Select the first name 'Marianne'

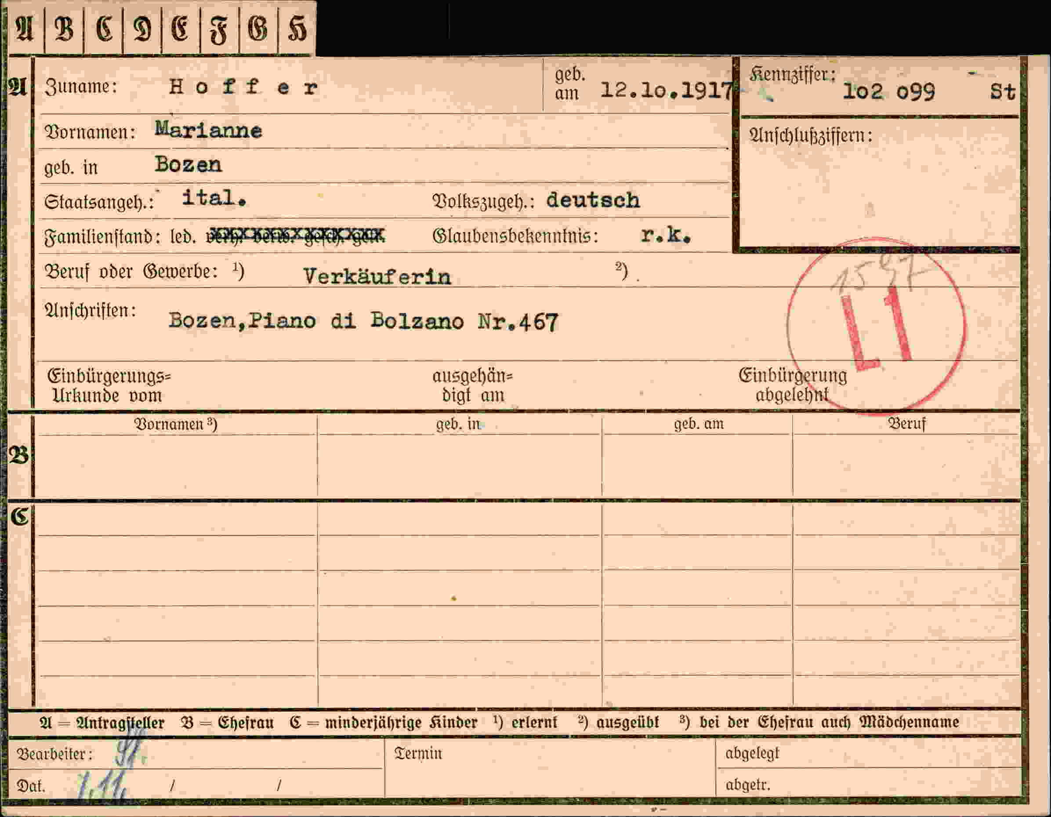tap(208, 130)
